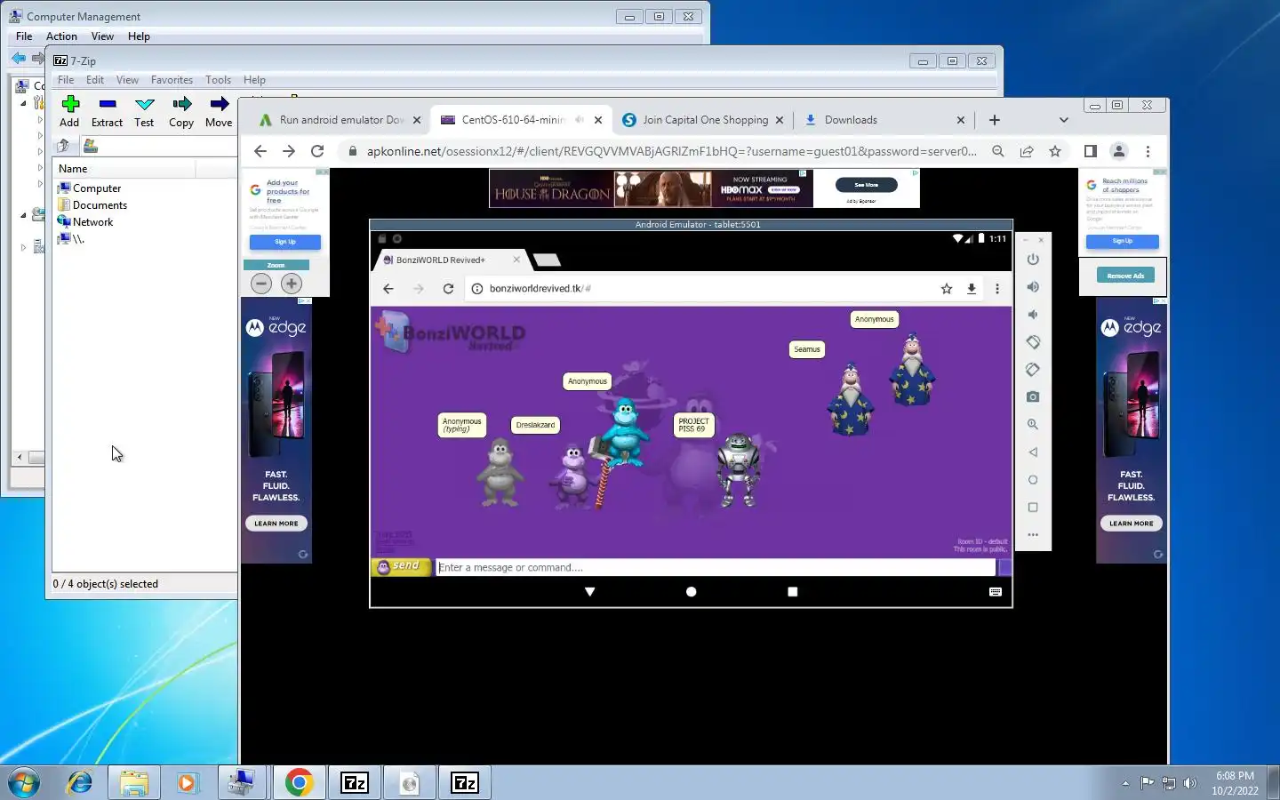Click the Zoom minus button on apkonline page
The image size is (1280, 800).
(261, 284)
